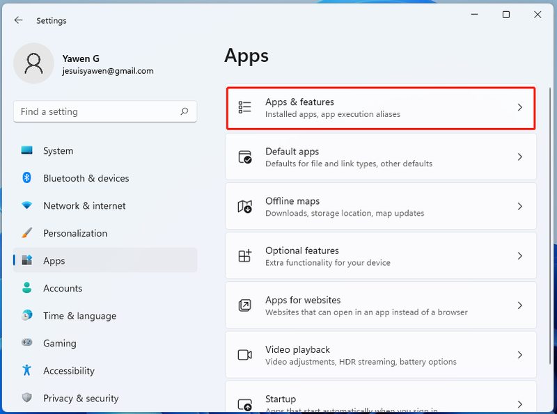
Task: Click 'Extra functionality for your device' text
Action: point(327,263)
